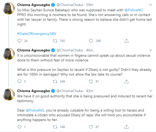This screenshot has height=132, width=156.
Task: Expand the chevron menu on the 46m tweet
Action: coord(151,50)
